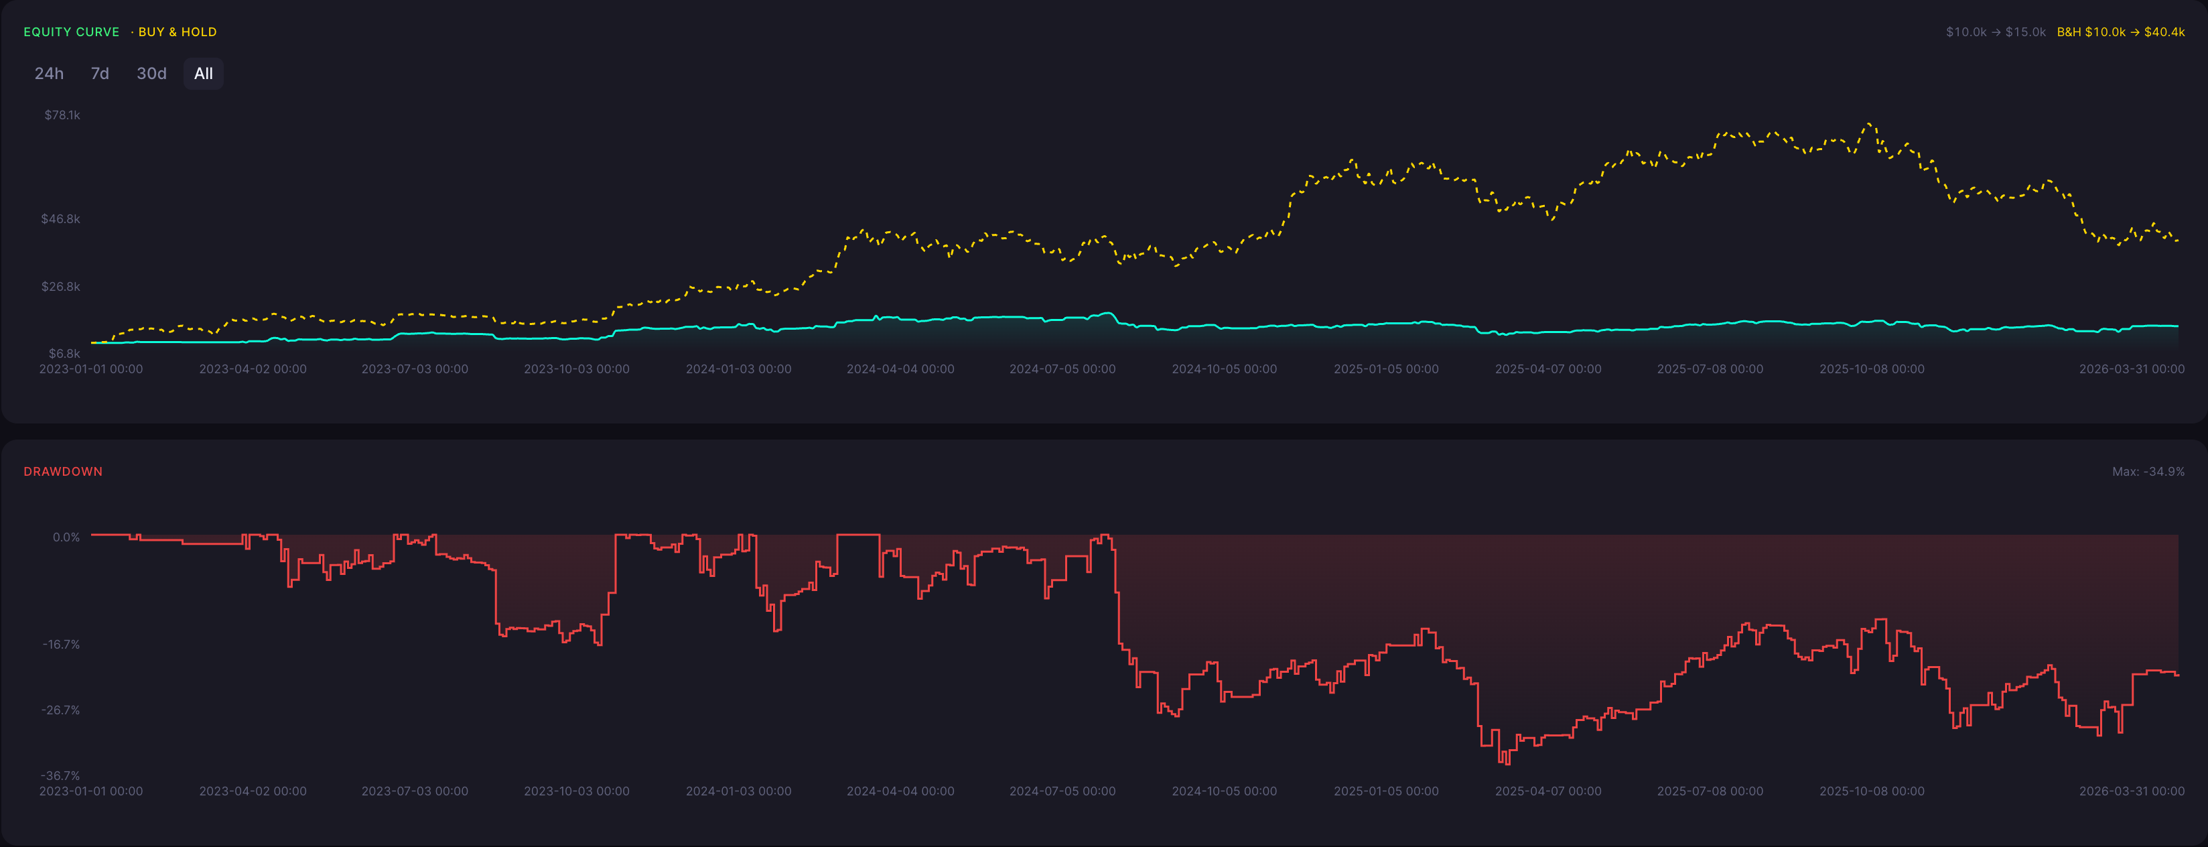The height and width of the screenshot is (847, 2208).
Task: Click drawdown chart date 2024-07-05 00:00
Action: click(x=1063, y=791)
